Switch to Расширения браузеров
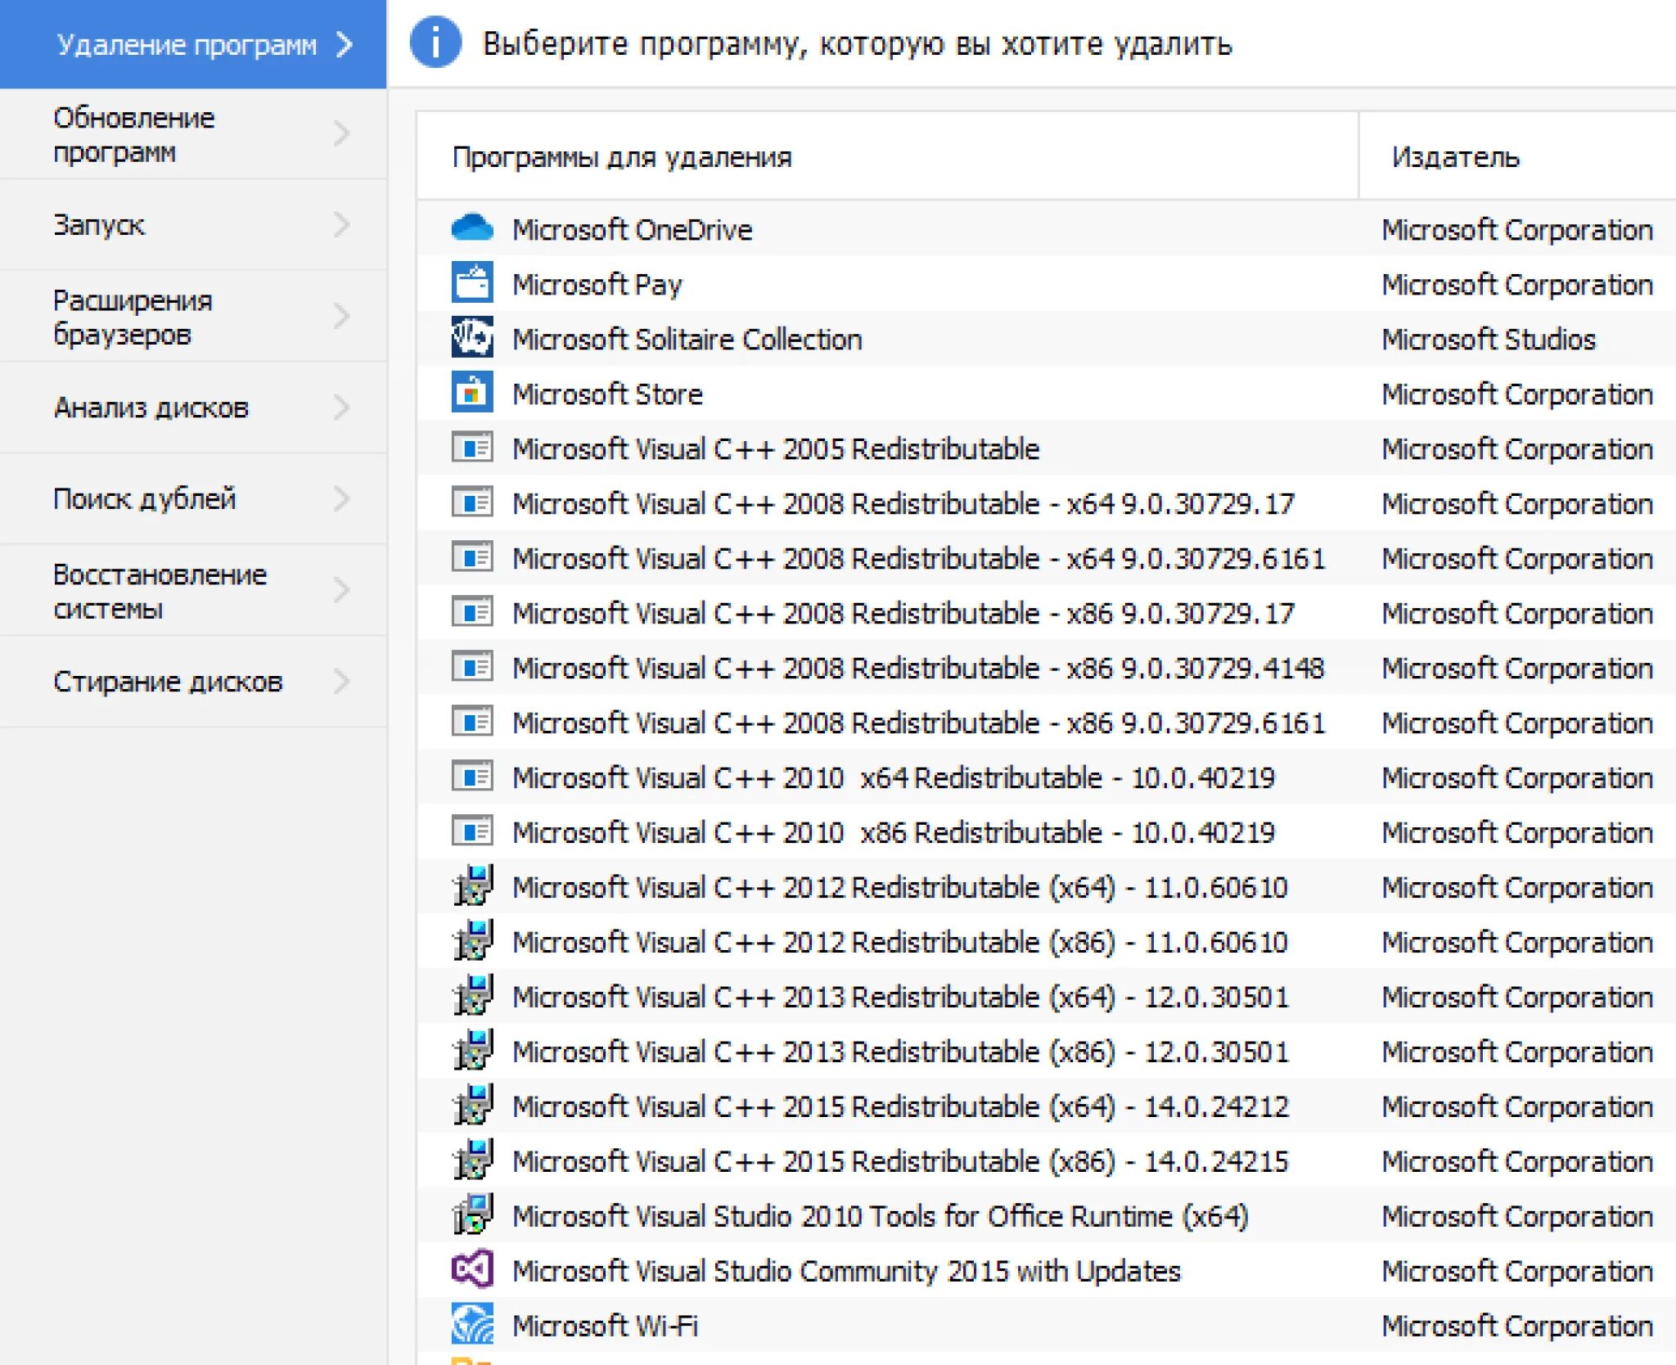1676x1365 pixels. [133, 315]
